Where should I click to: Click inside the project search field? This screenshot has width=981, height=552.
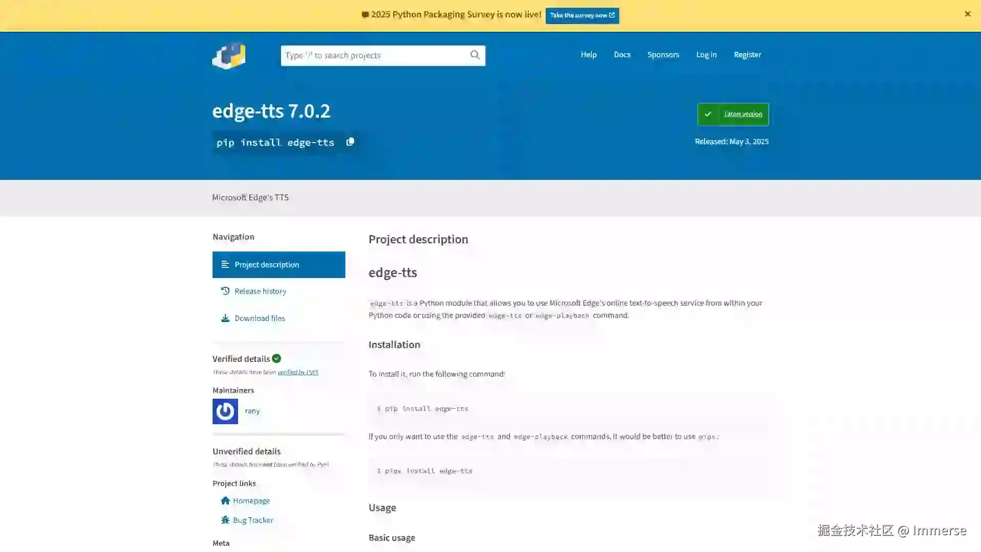click(x=378, y=55)
